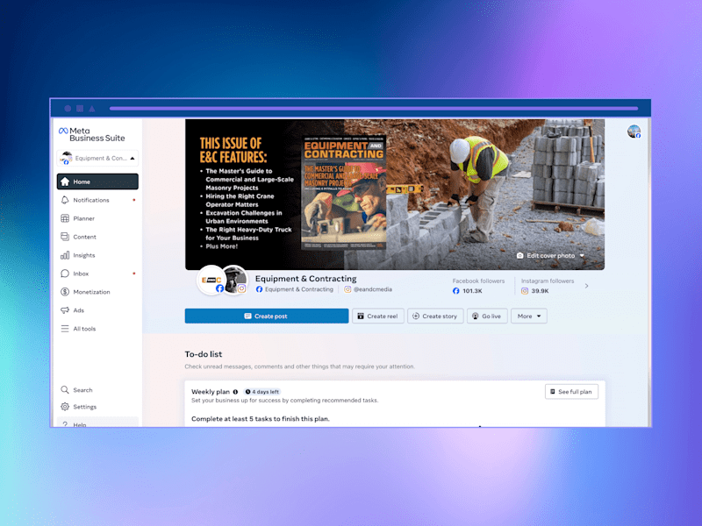Screen dimensions: 702x526
Task: Click "Complete at least 5 tasks" text
Action: pyautogui.click(x=260, y=419)
